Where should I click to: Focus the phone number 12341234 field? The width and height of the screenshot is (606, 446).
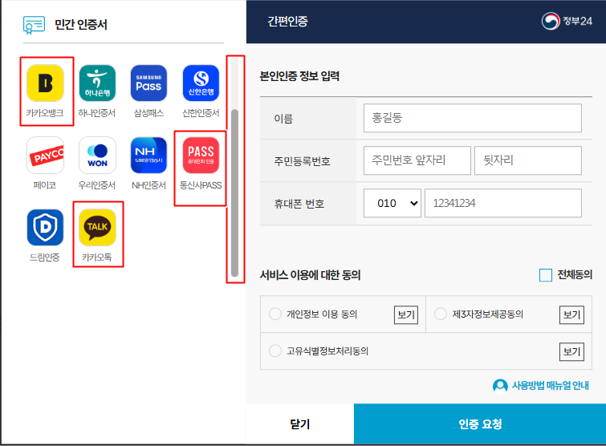pos(502,203)
